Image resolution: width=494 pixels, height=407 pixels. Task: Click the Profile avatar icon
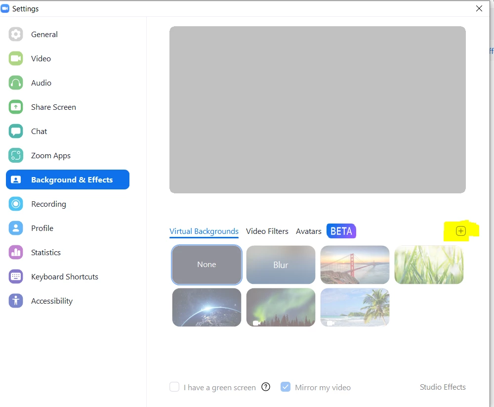pos(16,228)
